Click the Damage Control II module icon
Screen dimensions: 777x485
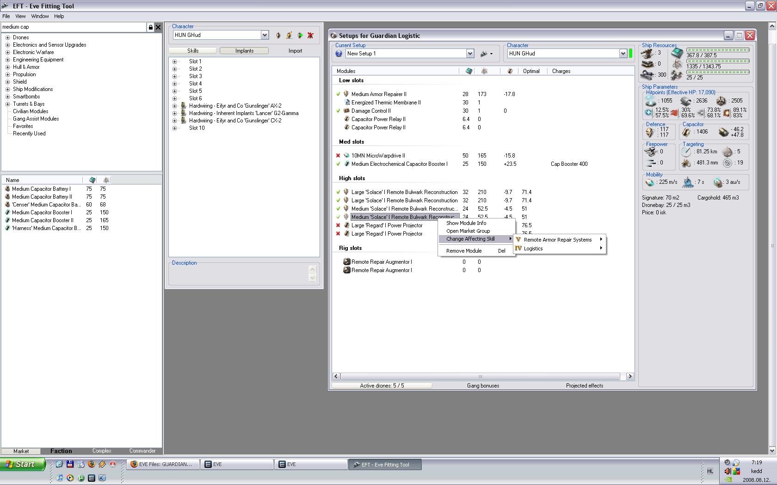[x=346, y=111]
